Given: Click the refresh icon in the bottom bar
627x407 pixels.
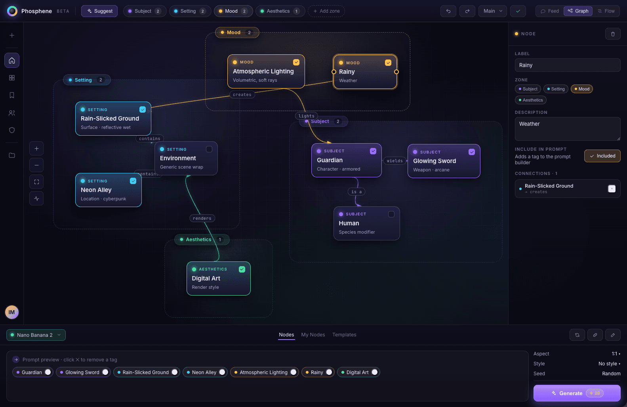Looking at the screenshot, I should [x=577, y=335].
